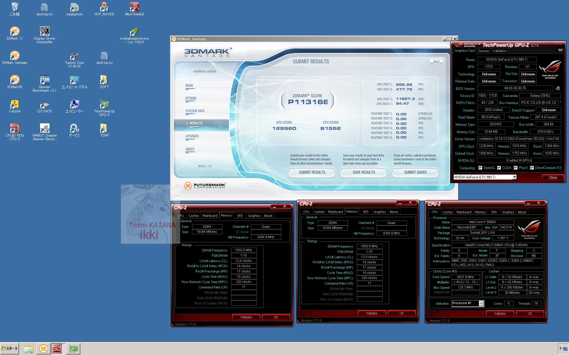Viewport: 569px width, 355px height.
Task: Click Validate in the right CPU-Z window
Action: (500, 313)
